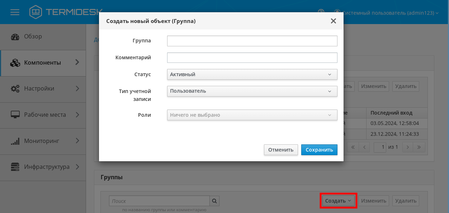Focus the Комментарий input field
Viewport: 449px width, 213px height.
[x=252, y=58]
